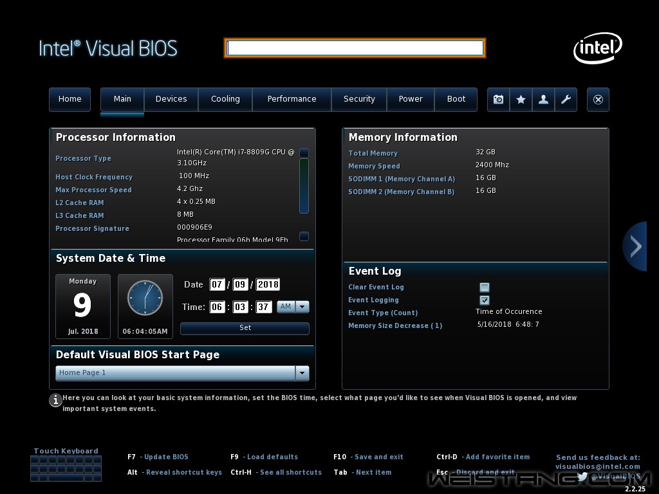Screen dimensions: 659x494
Task: Click the Event Type (Count) label
Action: pyautogui.click(x=383, y=313)
